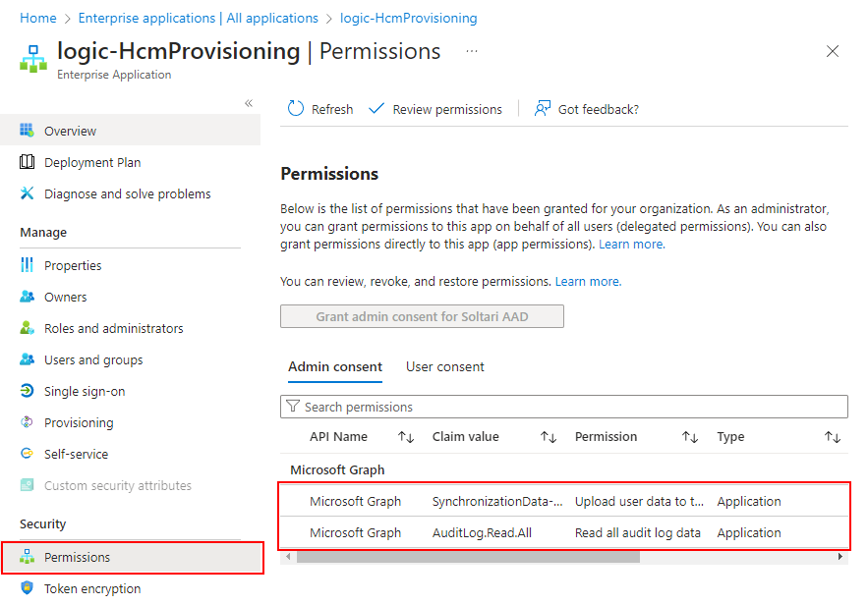Open Token encryption via its shield icon
The height and width of the screenshot is (605, 868).
coord(30,587)
